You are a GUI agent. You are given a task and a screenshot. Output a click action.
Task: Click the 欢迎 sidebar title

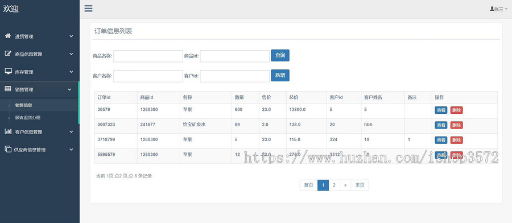[11, 9]
